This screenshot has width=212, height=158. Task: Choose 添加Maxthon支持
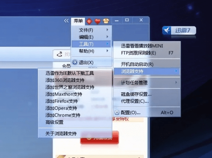(75, 94)
